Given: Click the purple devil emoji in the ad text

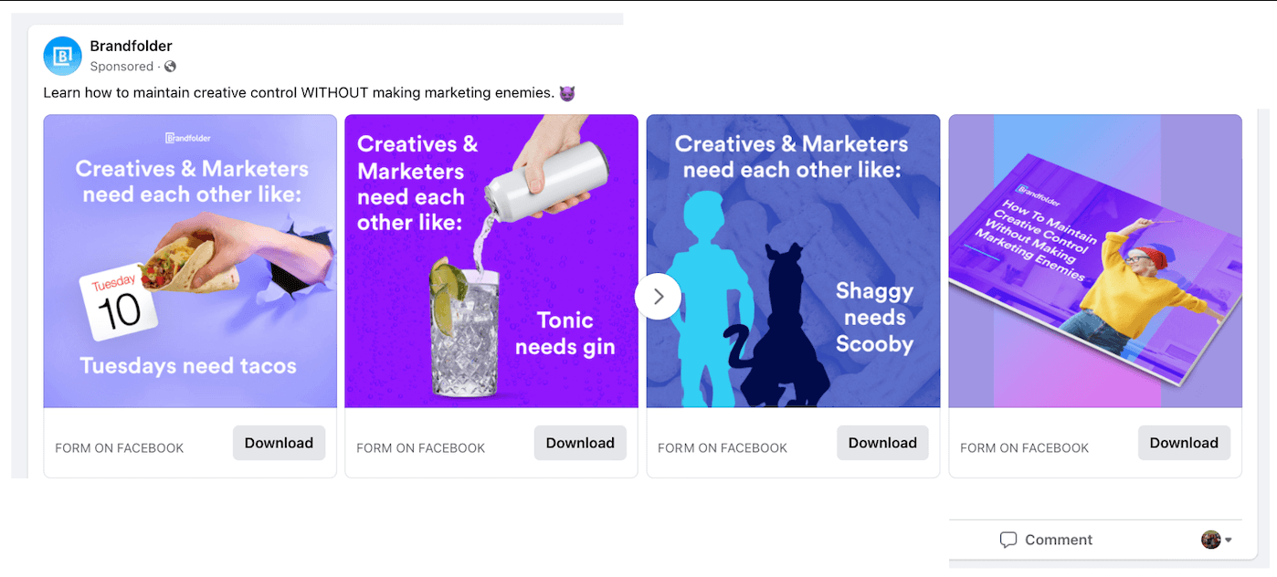Looking at the screenshot, I should [566, 92].
